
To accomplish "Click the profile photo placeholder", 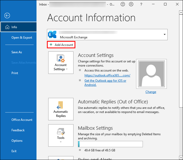I will point(151,74).
